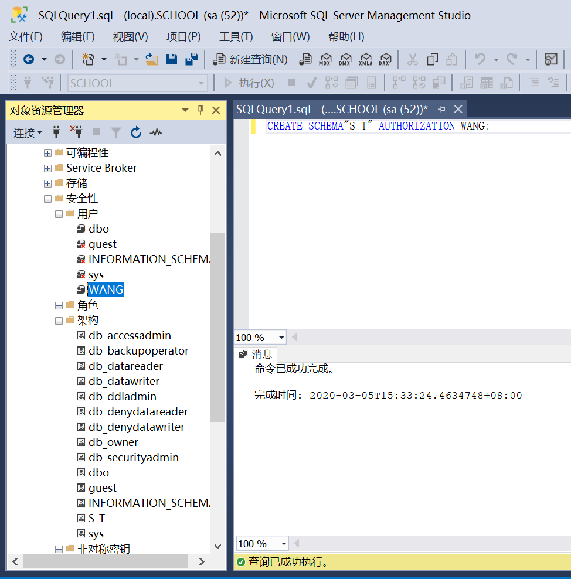Collapse the 用户 folder
The image size is (571, 579).
pyautogui.click(x=59, y=214)
